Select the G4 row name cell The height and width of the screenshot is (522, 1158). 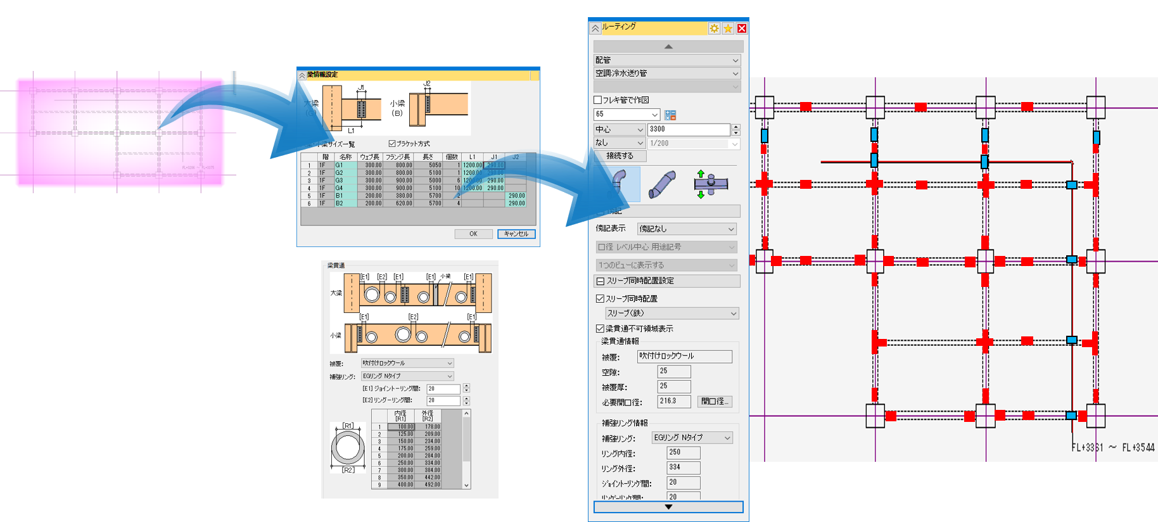[345, 188]
